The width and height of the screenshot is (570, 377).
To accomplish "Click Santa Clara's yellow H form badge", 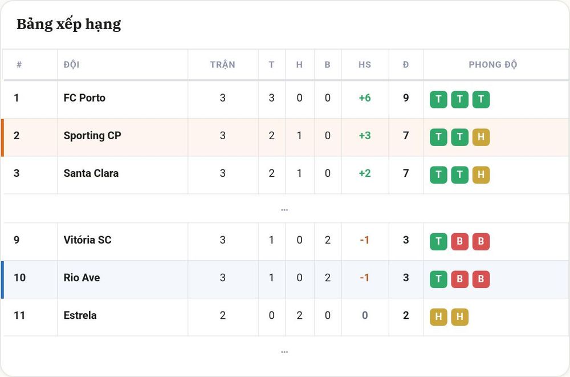I will click(x=481, y=175).
